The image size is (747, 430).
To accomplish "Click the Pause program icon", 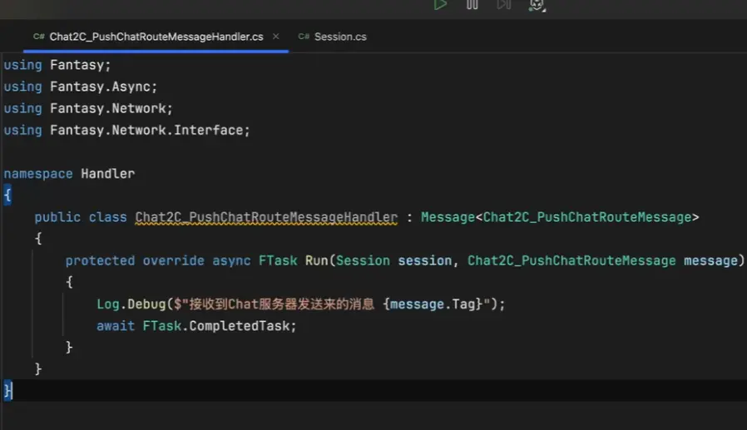I will 472,5.
